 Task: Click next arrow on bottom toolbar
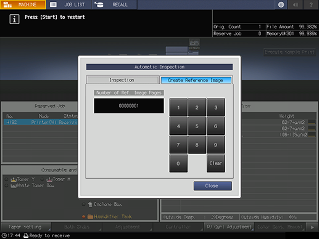pyautogui.click(x=312, y=227)
